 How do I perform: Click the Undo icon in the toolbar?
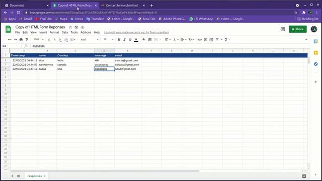click(x=10, y=40)
